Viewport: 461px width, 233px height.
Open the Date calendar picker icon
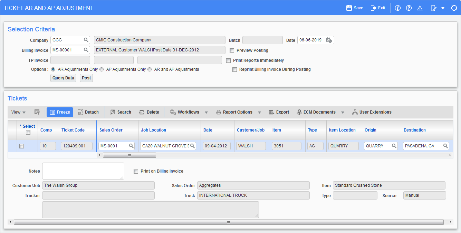click(329, 40)
